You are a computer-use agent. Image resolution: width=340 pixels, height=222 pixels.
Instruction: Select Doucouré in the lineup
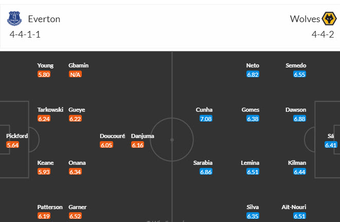coord(113,136)
